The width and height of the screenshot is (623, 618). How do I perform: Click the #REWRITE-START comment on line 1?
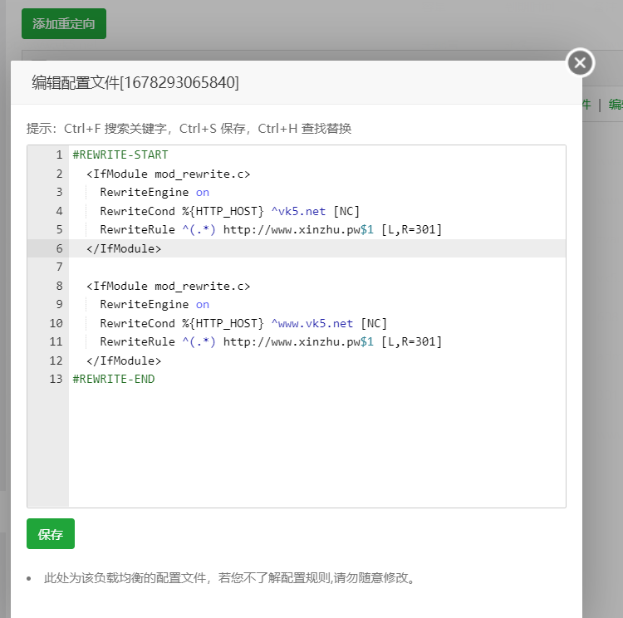point(120,154)
